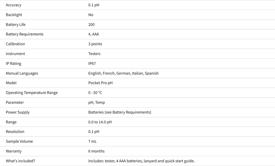Select the Warranty 6 months value
The width and height of the screenshot is (275, 166).
[x=96, y=151]
